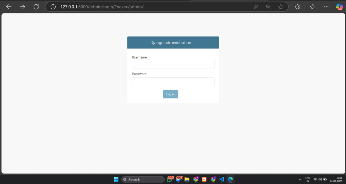Add this page to favorites
Screen dimensions: 346x184
tap(280, 7)
